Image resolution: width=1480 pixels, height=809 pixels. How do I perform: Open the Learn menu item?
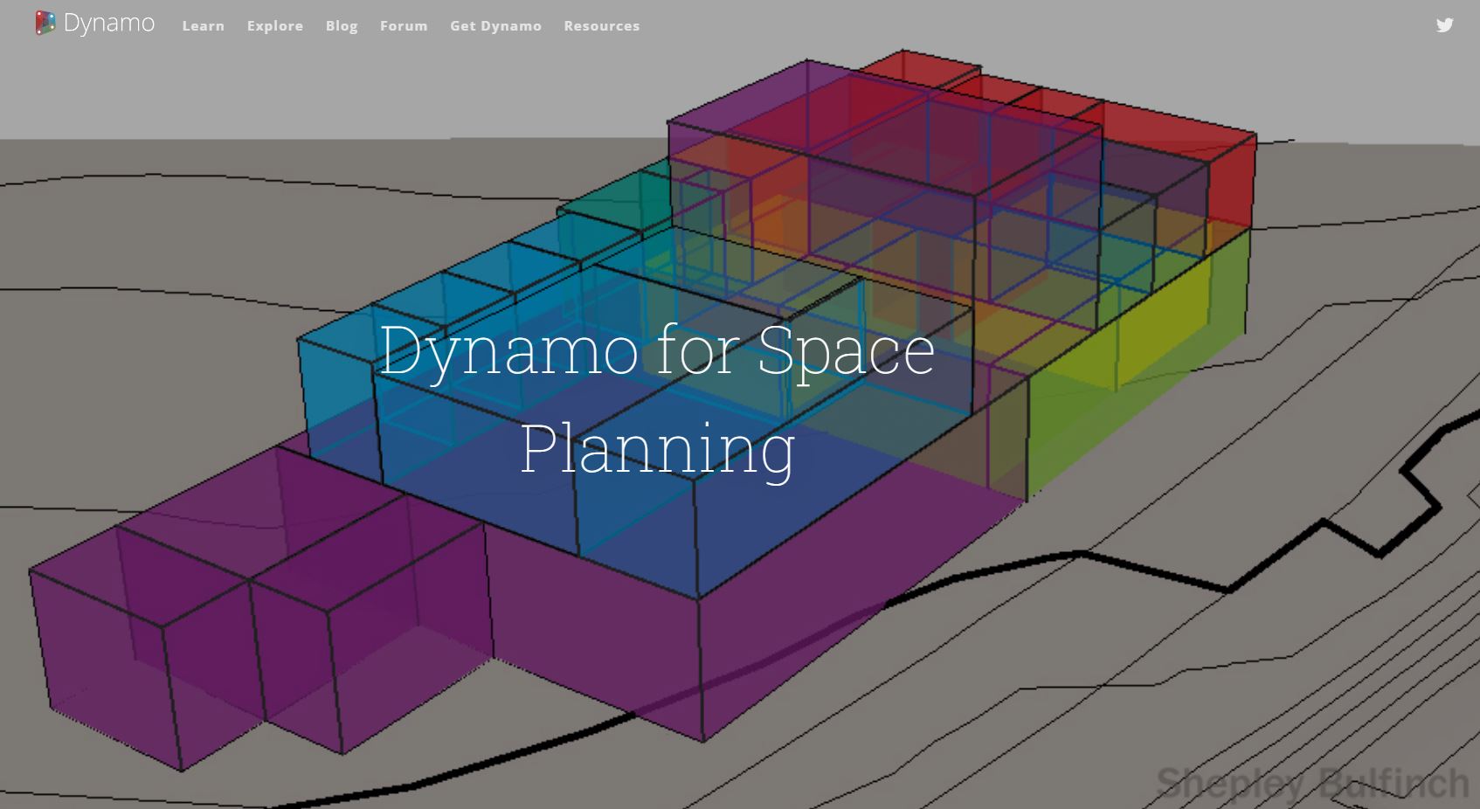[204, 26]
